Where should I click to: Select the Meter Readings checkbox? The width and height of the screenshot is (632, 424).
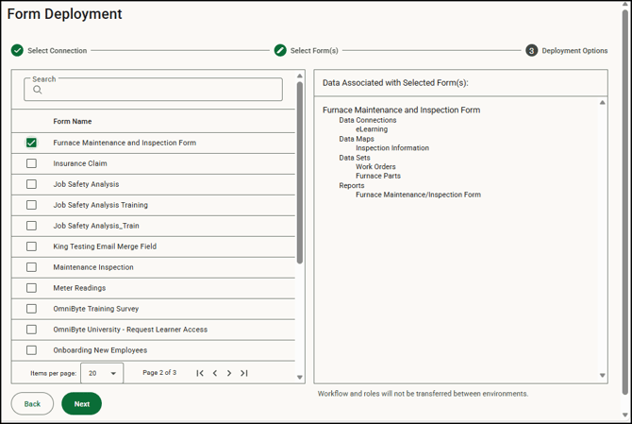pyautogui.click(x=31, y=288)
